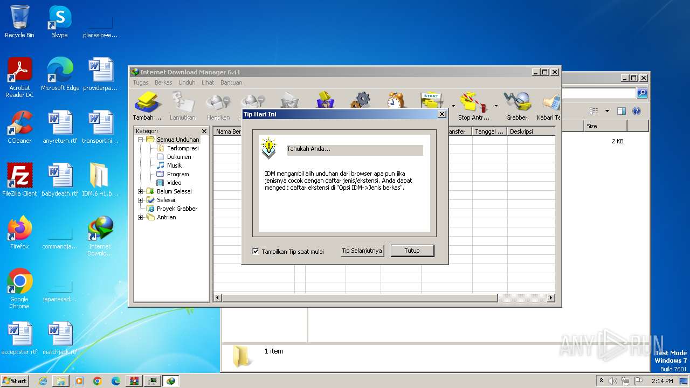The width and height of the screenshot is (690, 388).
Task: Select the Google Chrome desktop shortcut
Action: tap(19, 289)
